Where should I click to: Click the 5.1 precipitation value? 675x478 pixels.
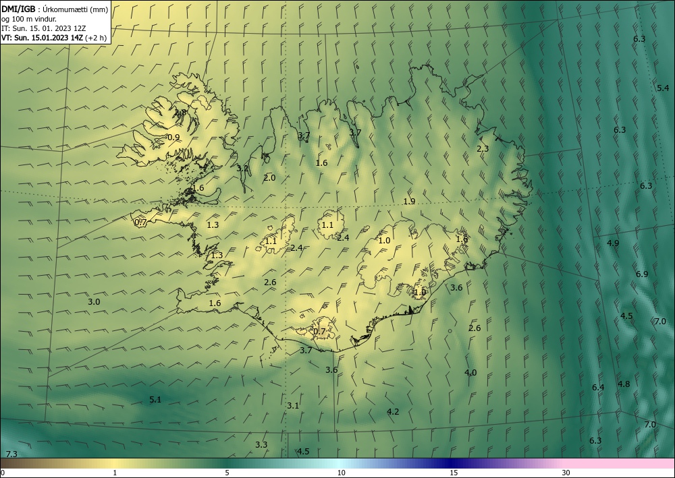(x=155, y=399)
